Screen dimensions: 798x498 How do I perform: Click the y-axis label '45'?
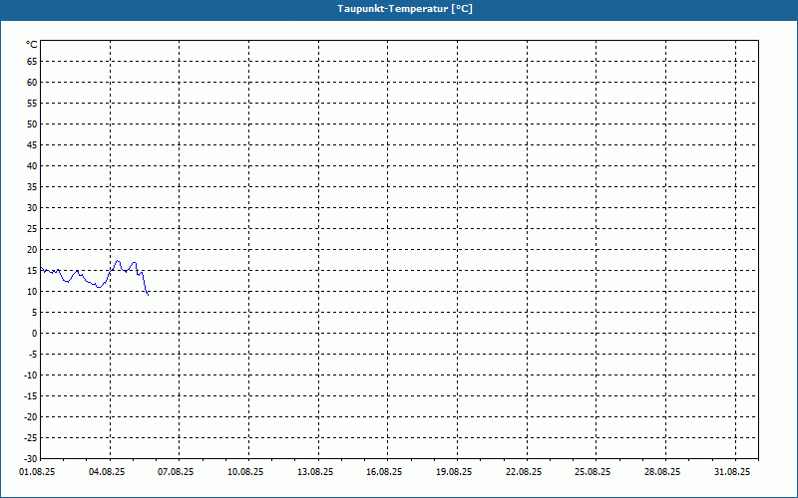pyautogui.click(x=32, y=144)
